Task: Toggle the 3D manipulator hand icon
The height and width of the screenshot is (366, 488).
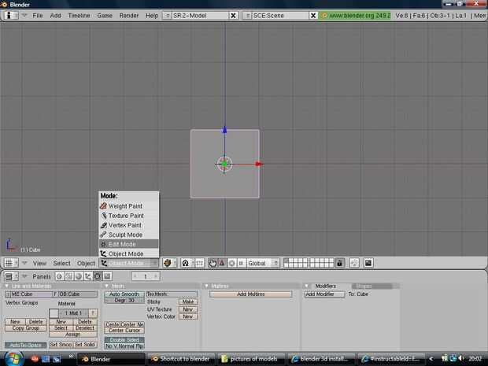Action: point(213,263)
